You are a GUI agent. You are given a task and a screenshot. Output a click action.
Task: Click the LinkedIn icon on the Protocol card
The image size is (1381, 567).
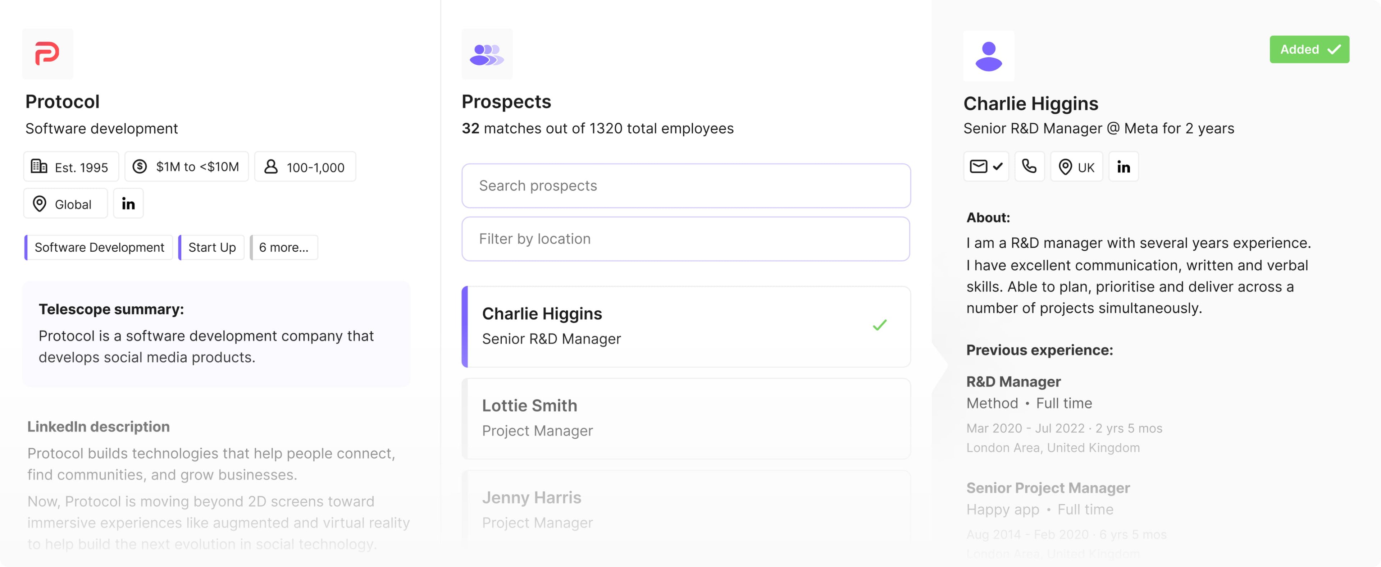pos(128,203)
